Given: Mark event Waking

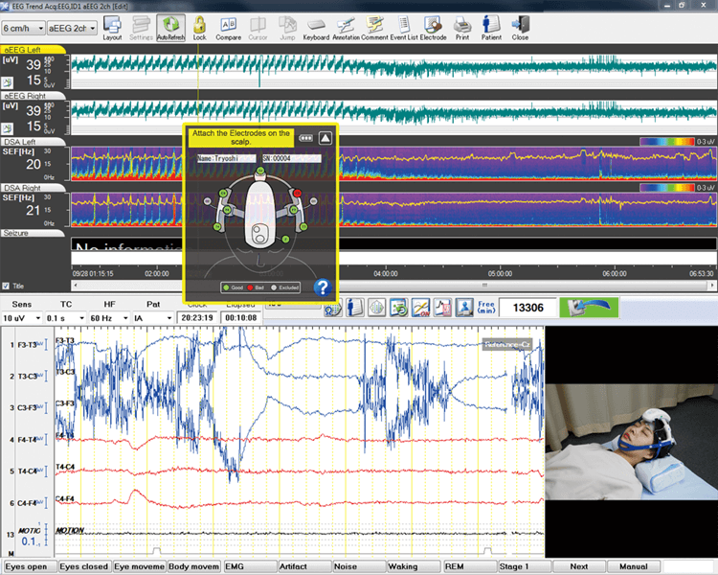Looking at the screenshot, I should [x=414, y=566].
